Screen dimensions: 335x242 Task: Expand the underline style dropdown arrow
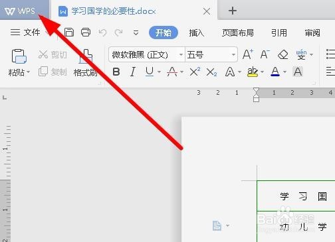159,72
